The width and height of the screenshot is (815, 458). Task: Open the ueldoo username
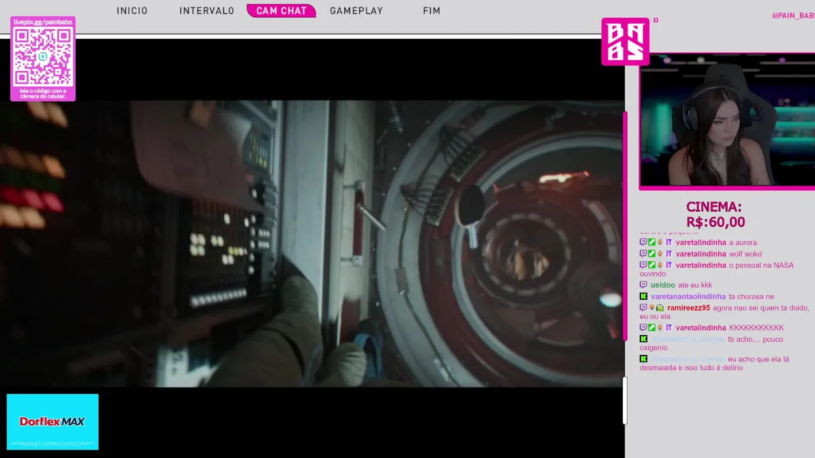click(x=662, y=285)
